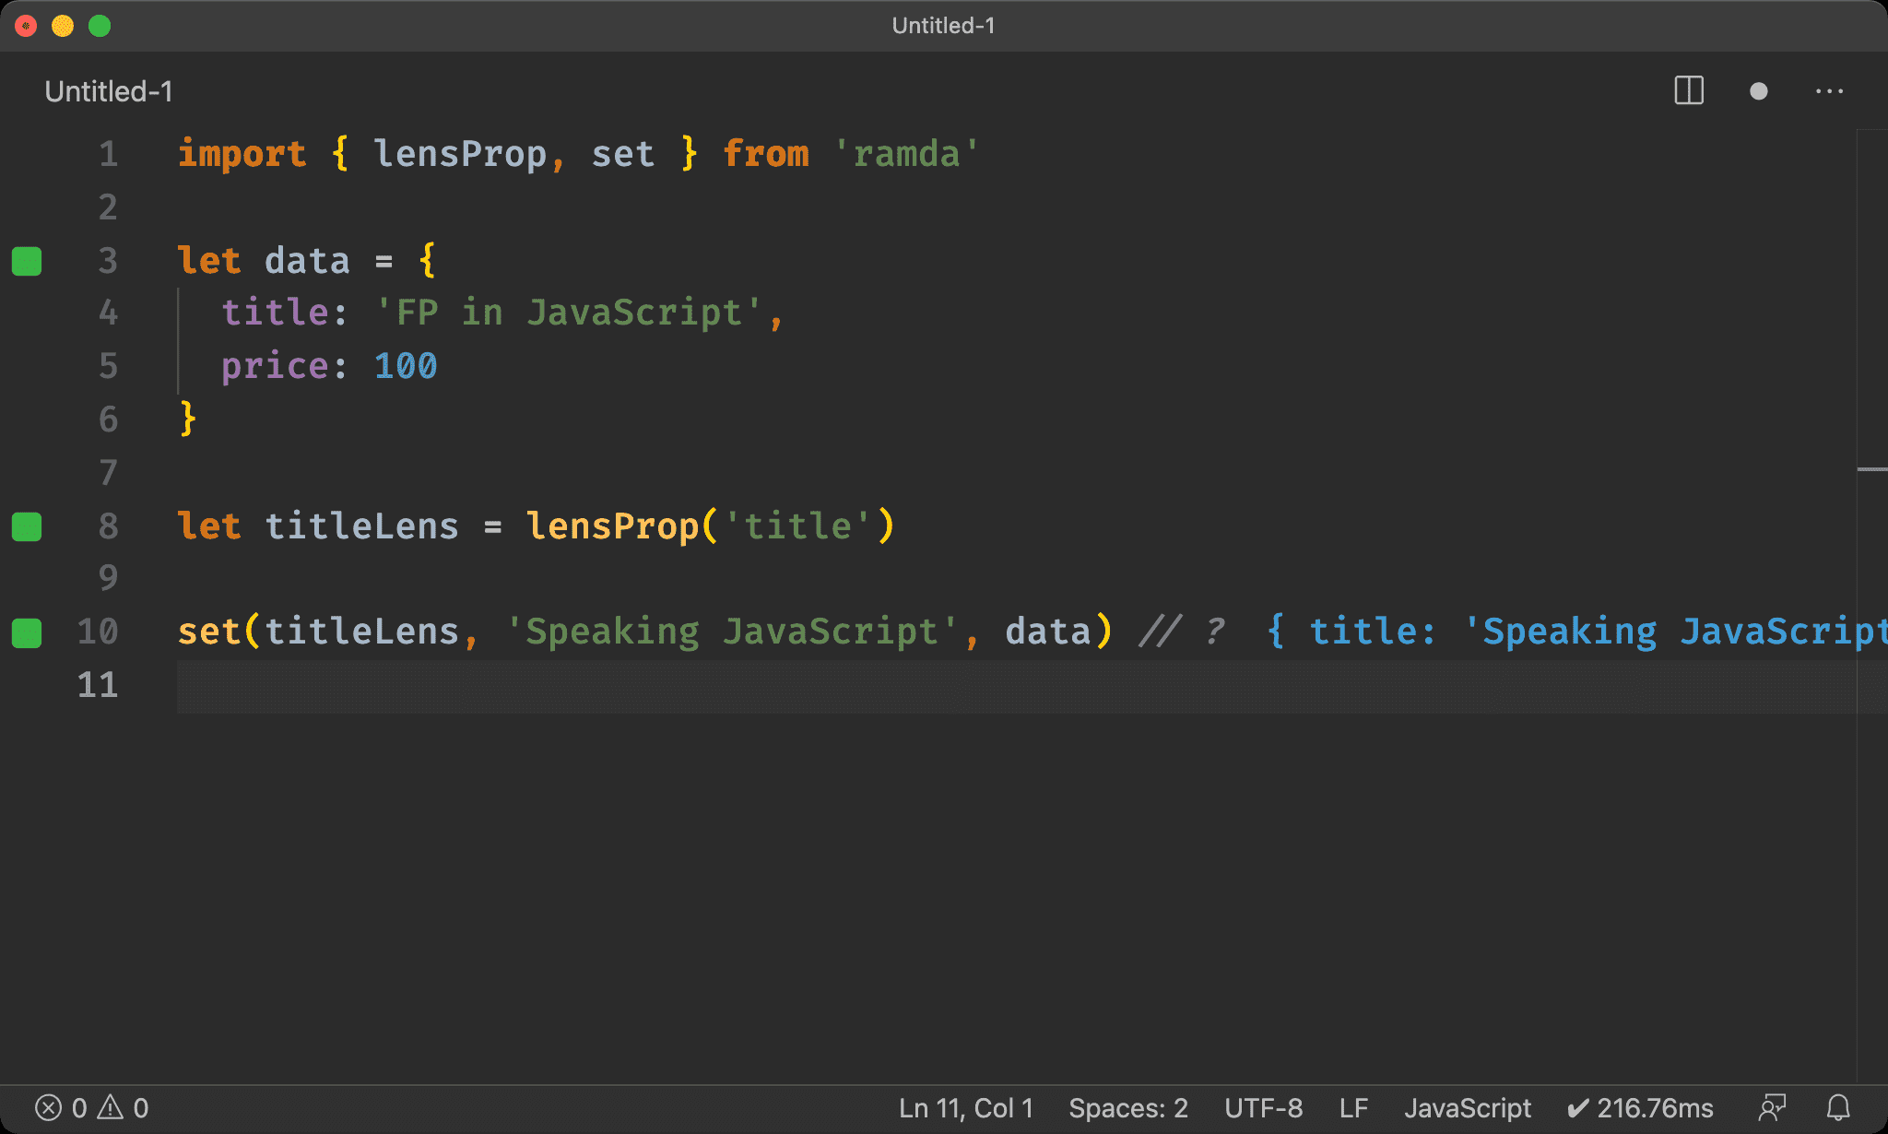Click the 'ramda' string on line 1

(905, 154)
